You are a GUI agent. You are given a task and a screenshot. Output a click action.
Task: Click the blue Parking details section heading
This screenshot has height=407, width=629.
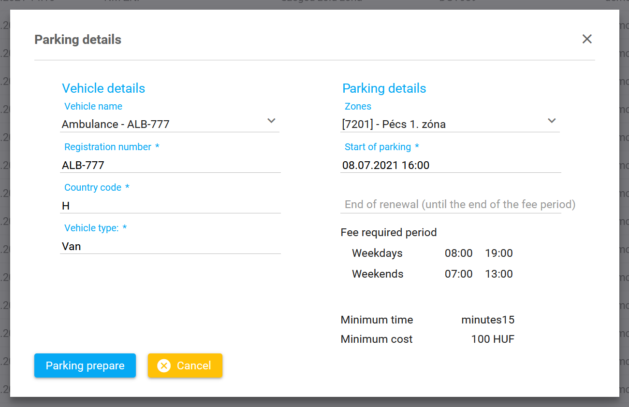pos(384,88)
